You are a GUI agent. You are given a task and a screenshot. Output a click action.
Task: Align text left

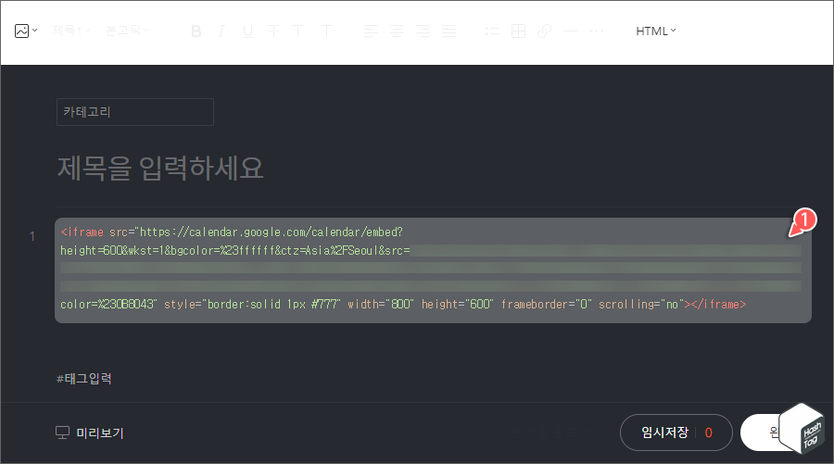click(x=371, y=31)
